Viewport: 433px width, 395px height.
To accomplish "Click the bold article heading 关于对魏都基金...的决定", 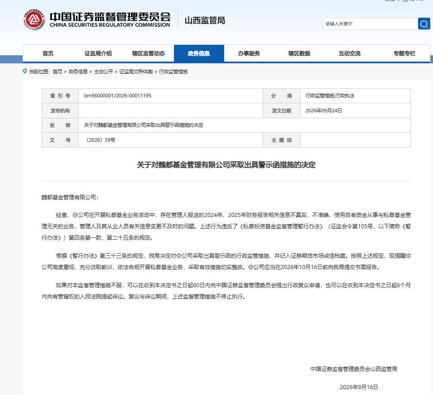I will point(226,165).
